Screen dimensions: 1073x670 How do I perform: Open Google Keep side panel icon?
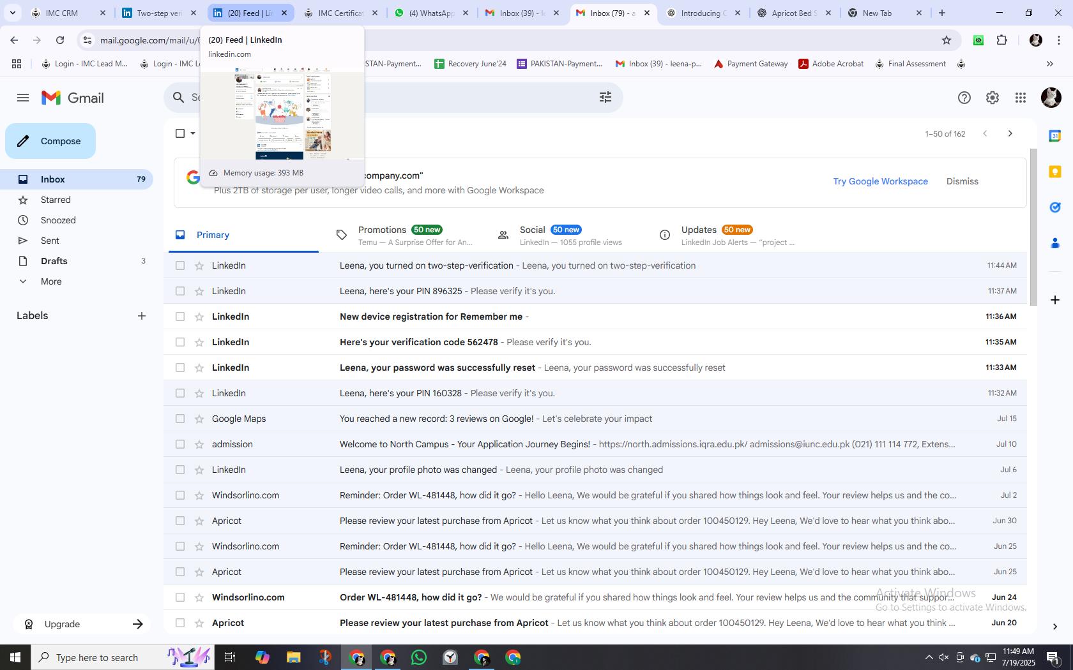(1055, 172)
